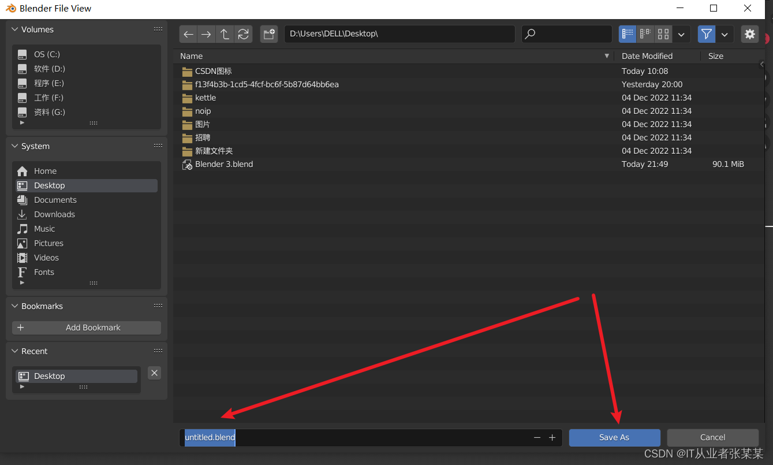Image resolution: width=773 pixels, height=465 pixels.
Task: Refresh the file list
Action: 243,34
